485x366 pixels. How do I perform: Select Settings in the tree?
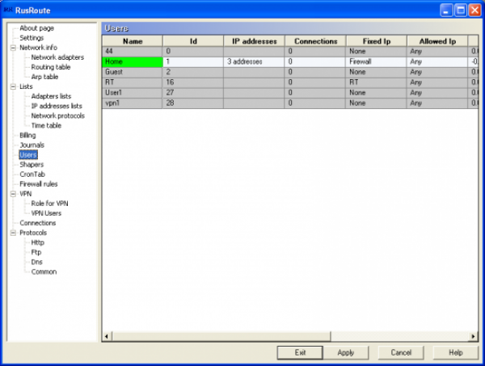pos(32,38)
